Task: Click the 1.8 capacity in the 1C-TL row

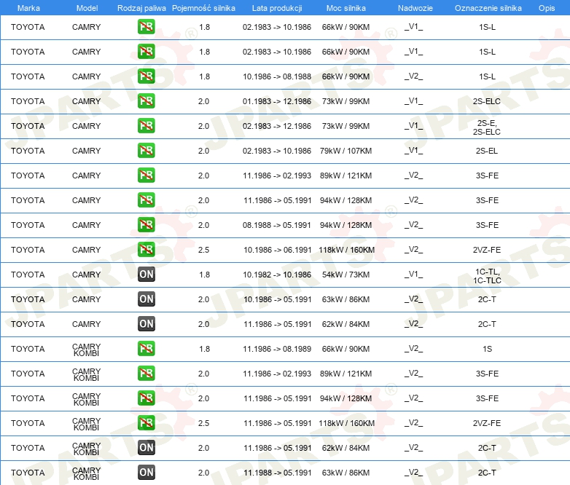Action: (x=204, y=275)
